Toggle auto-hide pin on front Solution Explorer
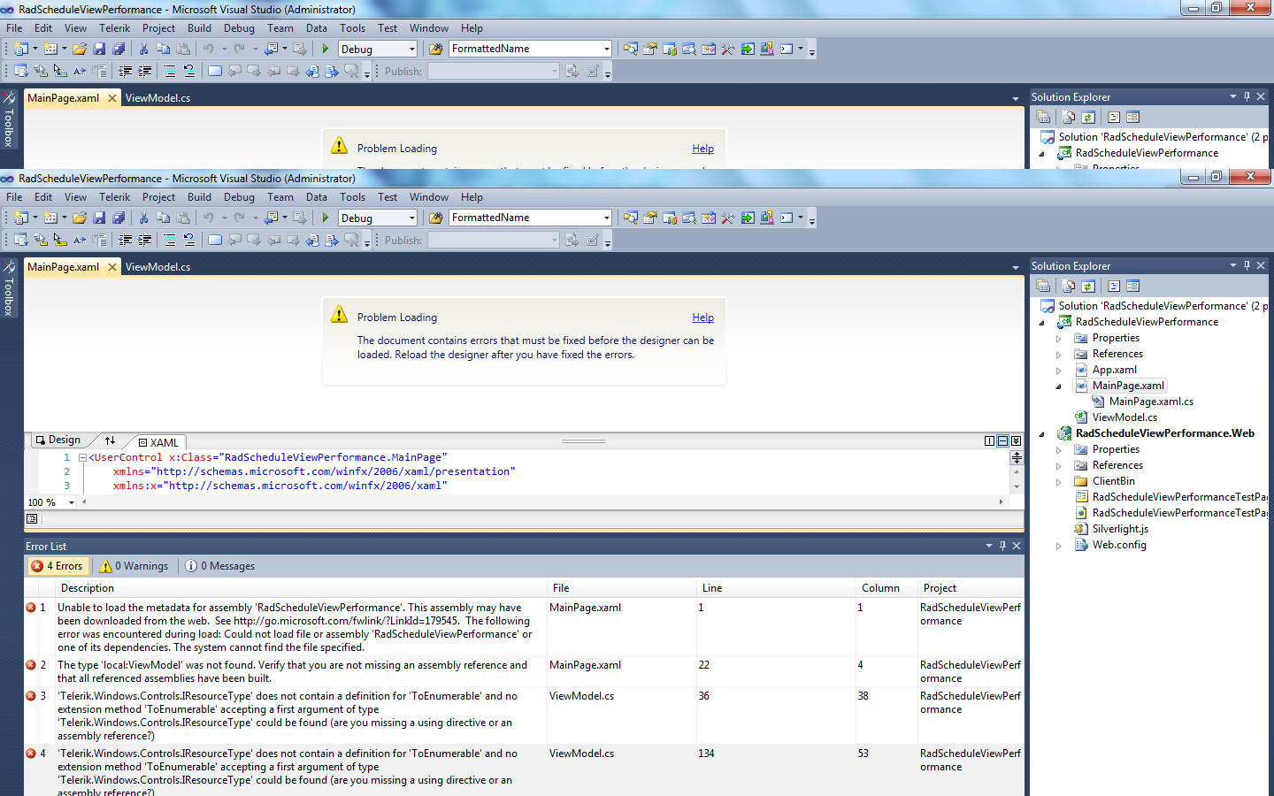1274x796 pixels. [1247, 265]
